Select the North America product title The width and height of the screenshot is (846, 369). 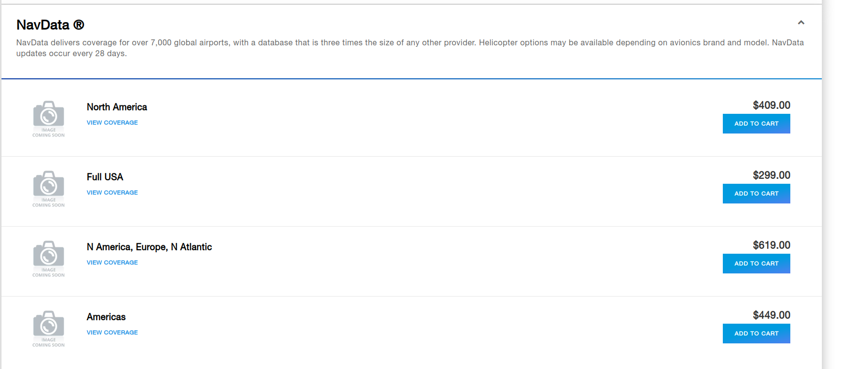[117, 107]
